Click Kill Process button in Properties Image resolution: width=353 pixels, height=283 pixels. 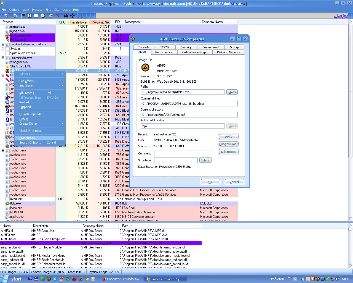click(x=228, y=152)
